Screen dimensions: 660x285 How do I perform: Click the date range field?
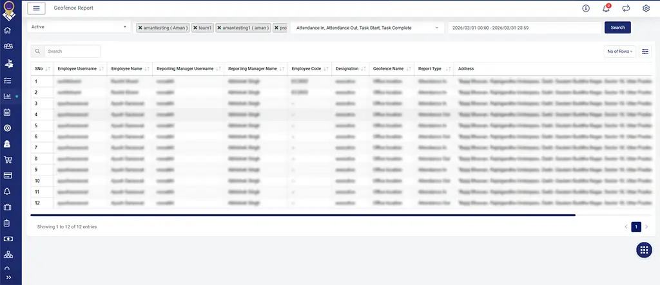pos(525,28)
